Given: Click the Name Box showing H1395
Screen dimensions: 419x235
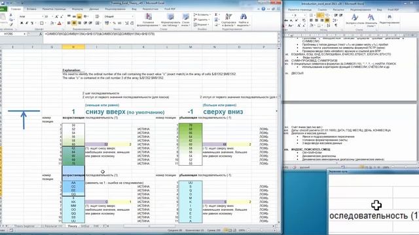Looking at the screenshot, I should pyautogui.click(x=11, y=34).
